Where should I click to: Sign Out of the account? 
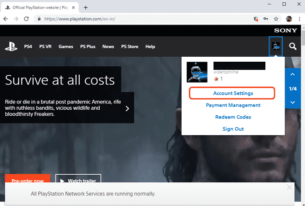point(233,129)
